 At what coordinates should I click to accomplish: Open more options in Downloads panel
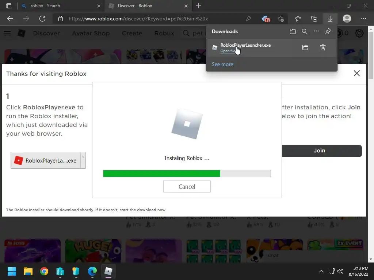pos(316,31)
